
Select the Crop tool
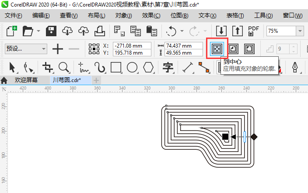coord(47,67)
